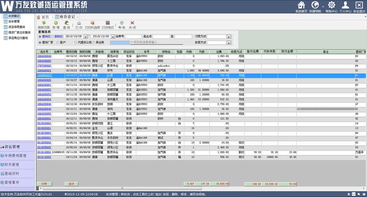Click the 打印 print toolbar icon

[79, 23]
